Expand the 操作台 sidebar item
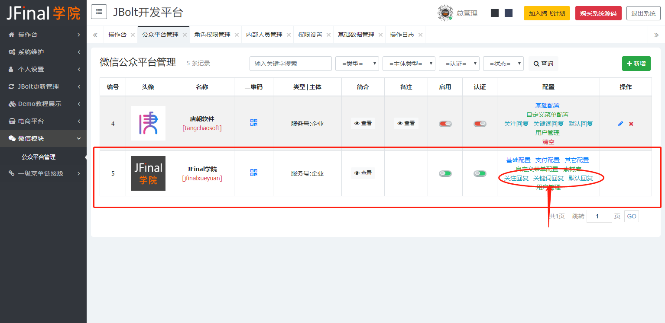665x323 pixels. (43, 35)
